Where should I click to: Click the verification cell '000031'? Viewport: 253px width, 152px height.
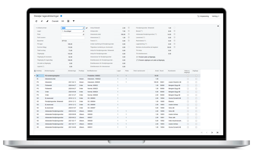(90, 127)
